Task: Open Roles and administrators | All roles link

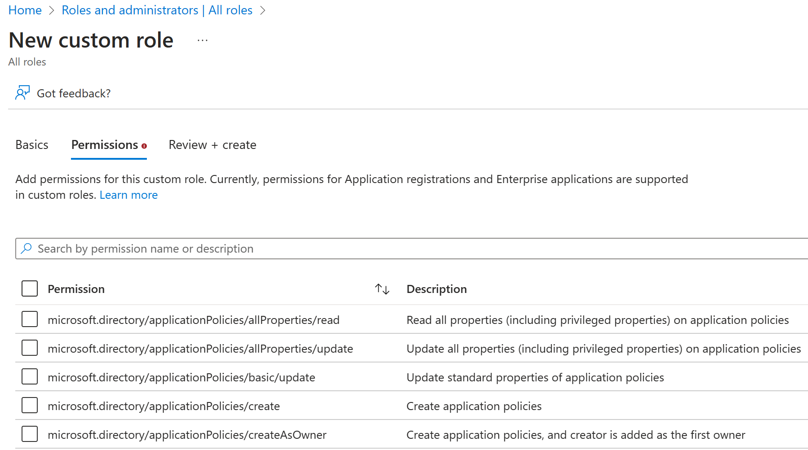Action: 157,10
